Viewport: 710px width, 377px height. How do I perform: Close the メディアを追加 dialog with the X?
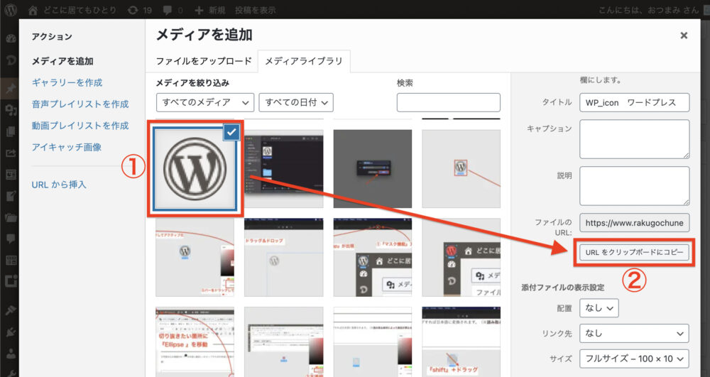pyautogui.click(x=684, y=35)
